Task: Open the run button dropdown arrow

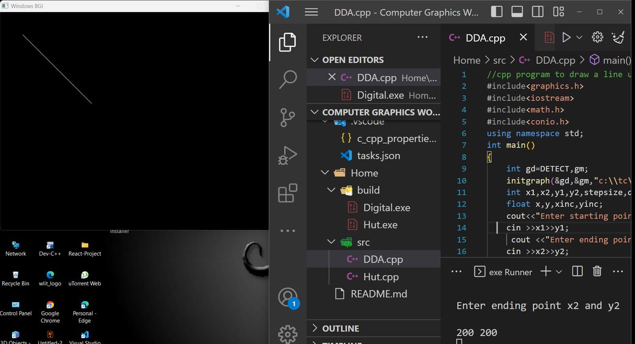Action: 579,38
